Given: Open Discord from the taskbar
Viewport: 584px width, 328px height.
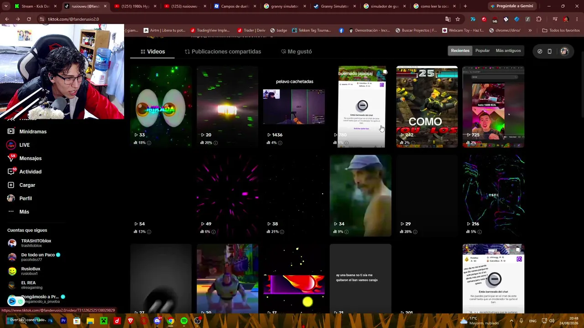Looking at the screenshot, I should (157, 321).
